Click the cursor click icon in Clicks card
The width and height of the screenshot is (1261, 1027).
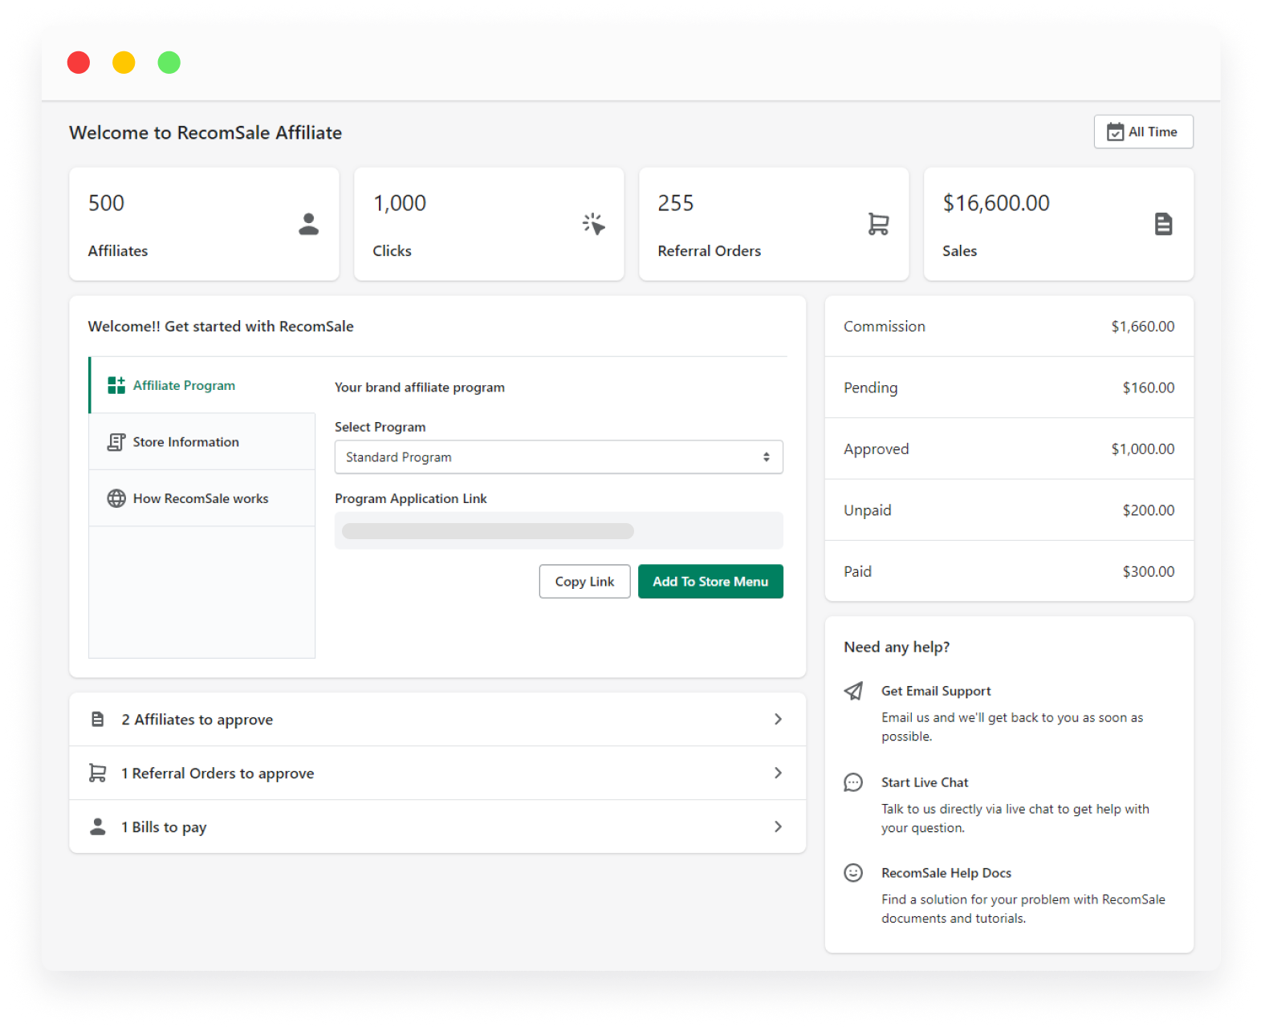[x=593, y=224]
